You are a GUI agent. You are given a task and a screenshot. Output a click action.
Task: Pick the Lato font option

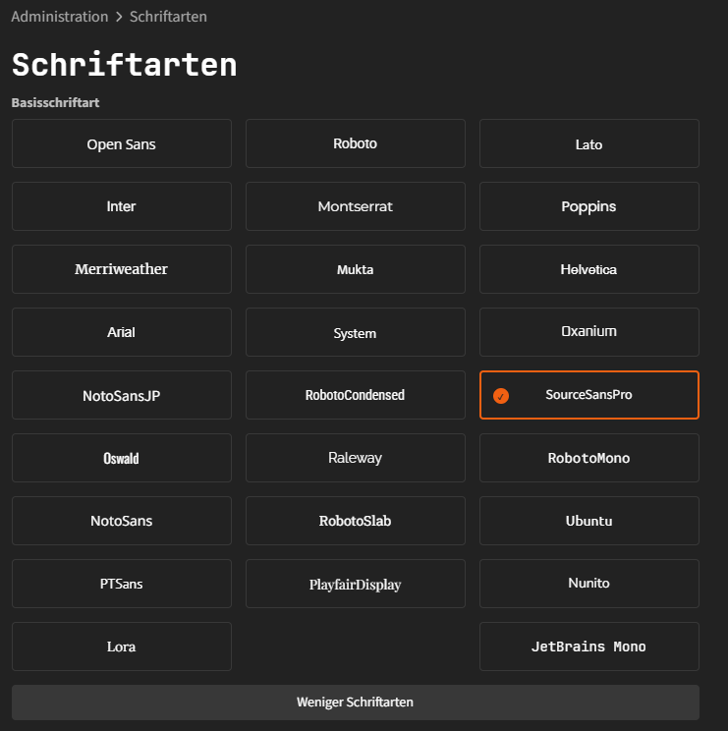pos(588,144)
